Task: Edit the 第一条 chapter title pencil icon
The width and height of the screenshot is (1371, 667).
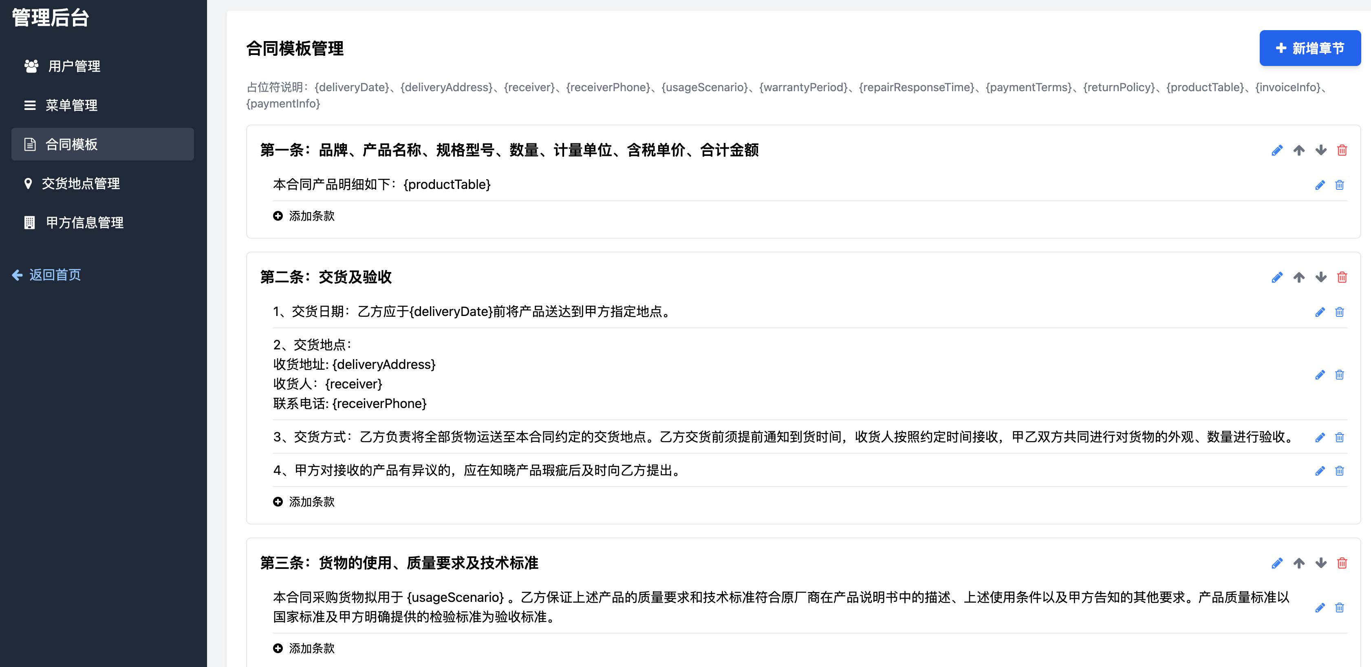Action: [x=1277, y=151]
